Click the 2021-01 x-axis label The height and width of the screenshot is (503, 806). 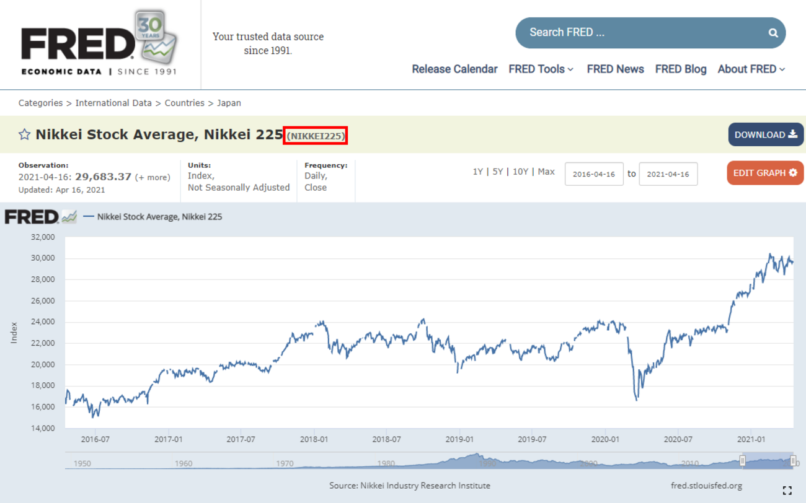coord(751,439)
